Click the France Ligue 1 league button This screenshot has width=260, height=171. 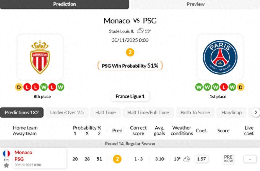(130, 96)
